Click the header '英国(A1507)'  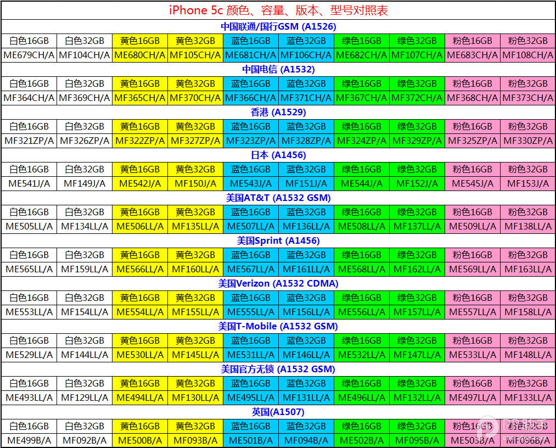278,412
